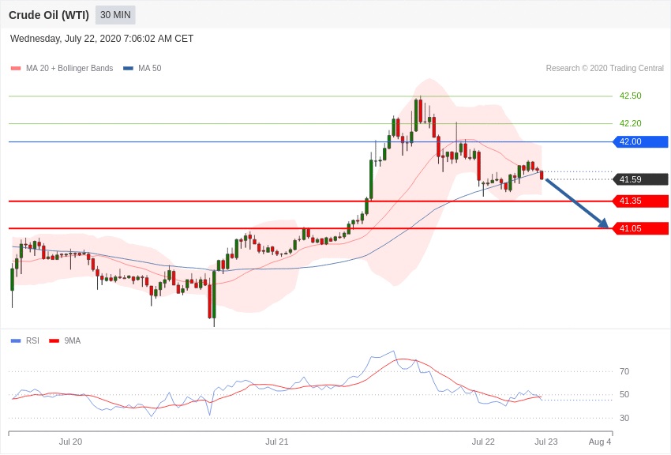Click the date and time stamp text
Viewport: 671px width, 455px height.
point(102,39)
